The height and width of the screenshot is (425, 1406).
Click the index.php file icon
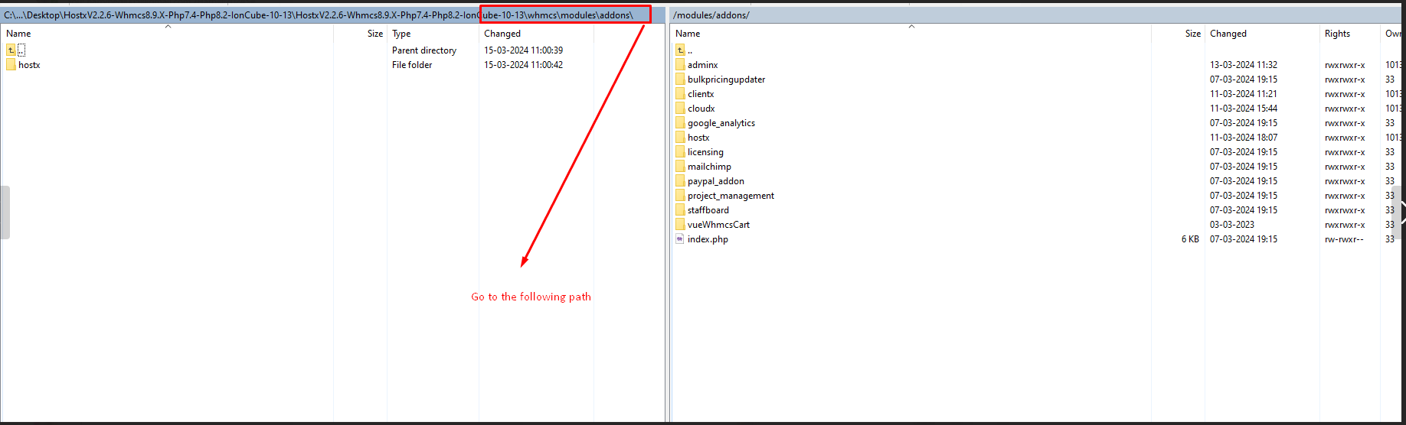point(680,239)
